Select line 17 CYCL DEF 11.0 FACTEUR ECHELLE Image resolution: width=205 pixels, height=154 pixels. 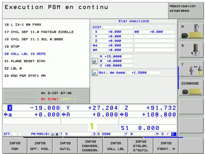coord(39,32)
